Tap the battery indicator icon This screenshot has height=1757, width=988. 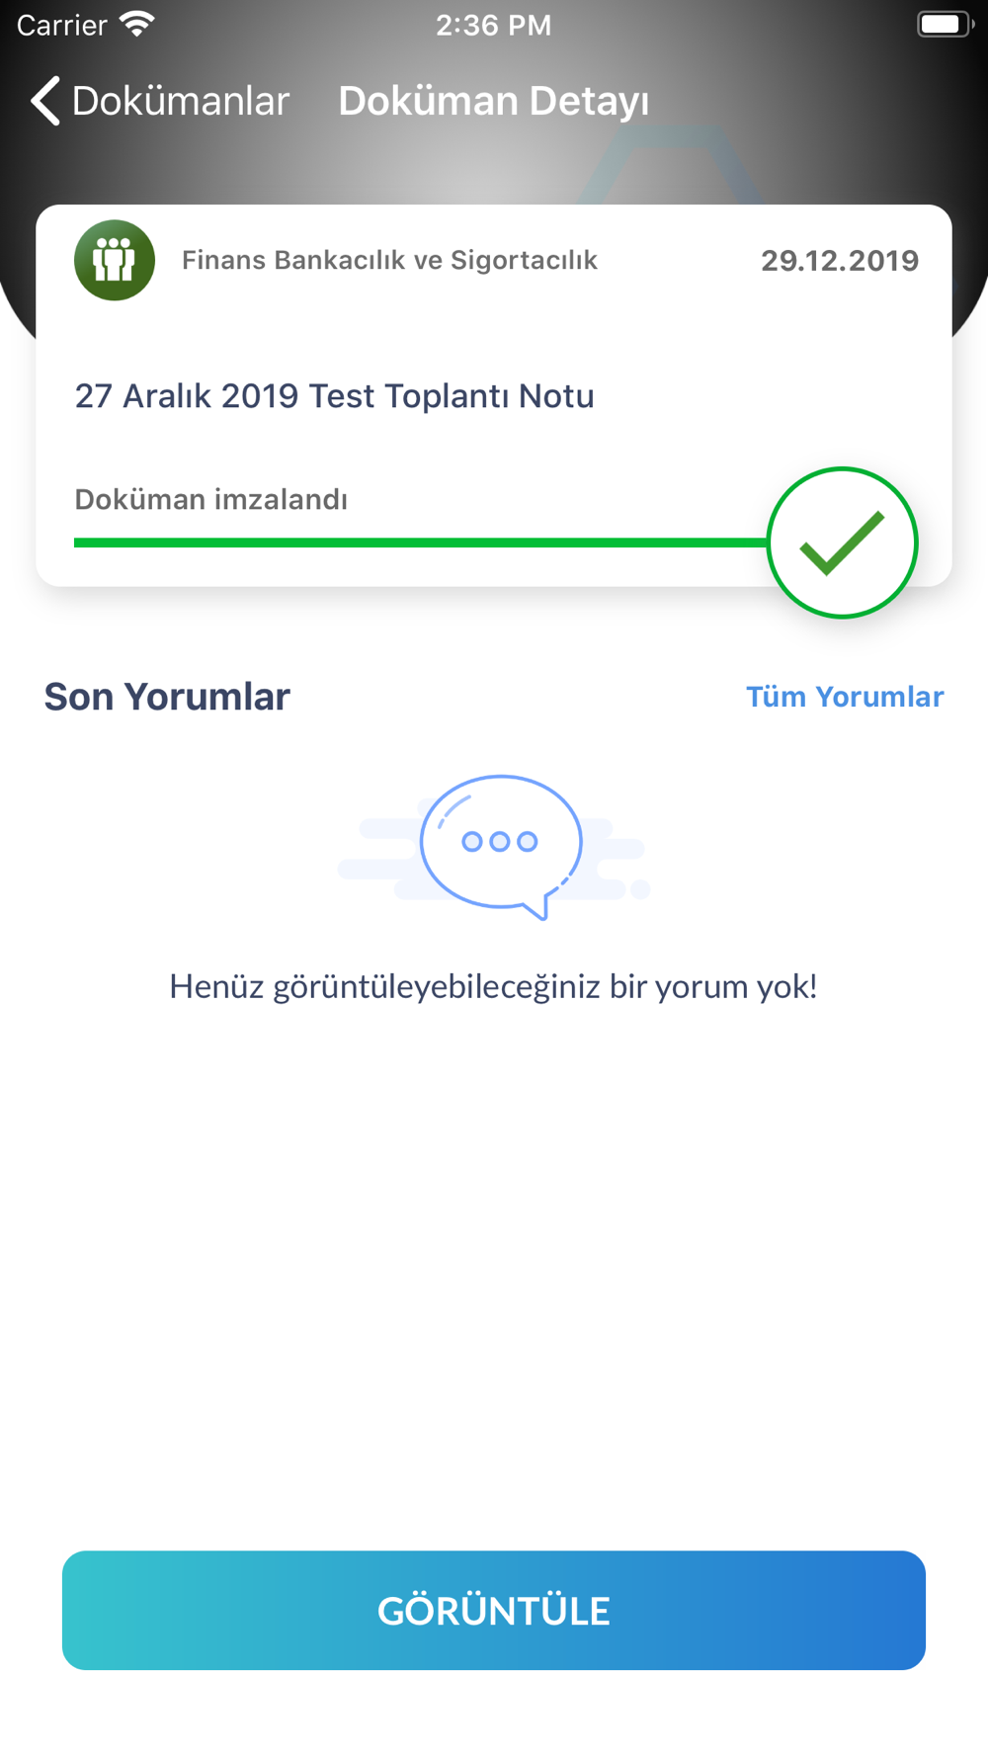[944, 24]
